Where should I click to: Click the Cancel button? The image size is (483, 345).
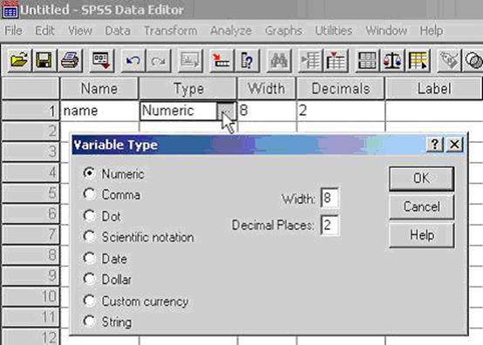(x=421, y=206)
